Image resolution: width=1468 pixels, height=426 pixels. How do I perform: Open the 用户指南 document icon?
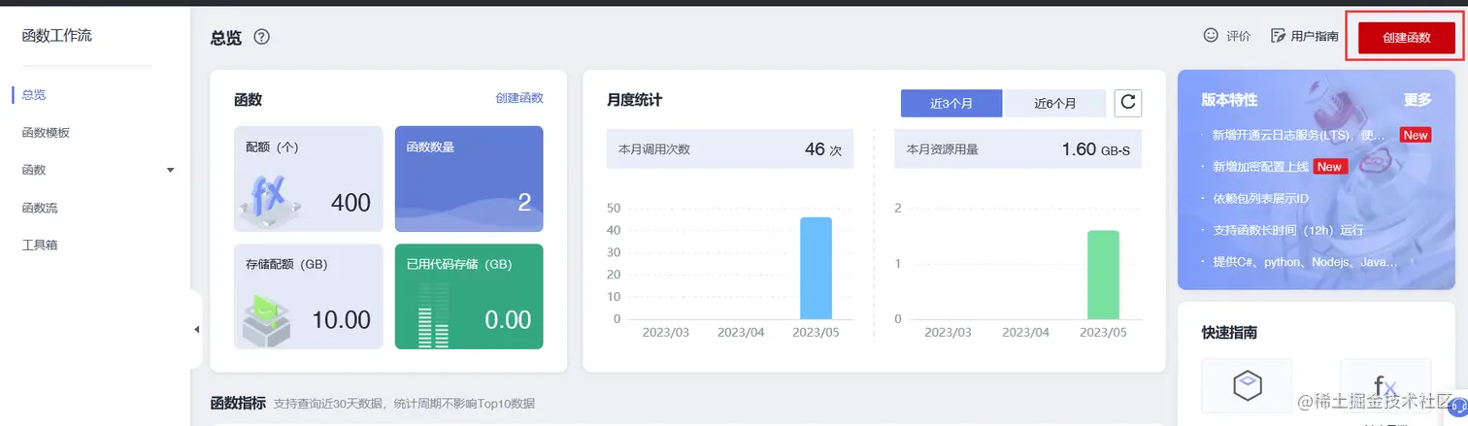click(1278, 35)
